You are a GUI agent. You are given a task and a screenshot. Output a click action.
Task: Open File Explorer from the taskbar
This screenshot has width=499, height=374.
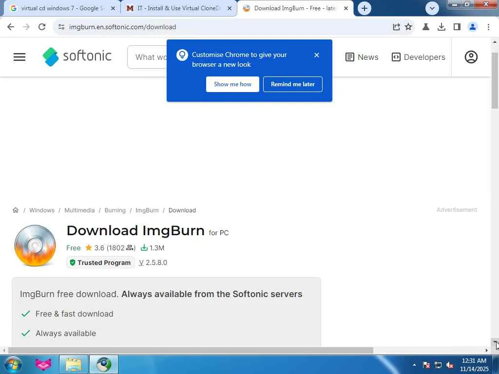pyautogui.click(x=74, y=364)
